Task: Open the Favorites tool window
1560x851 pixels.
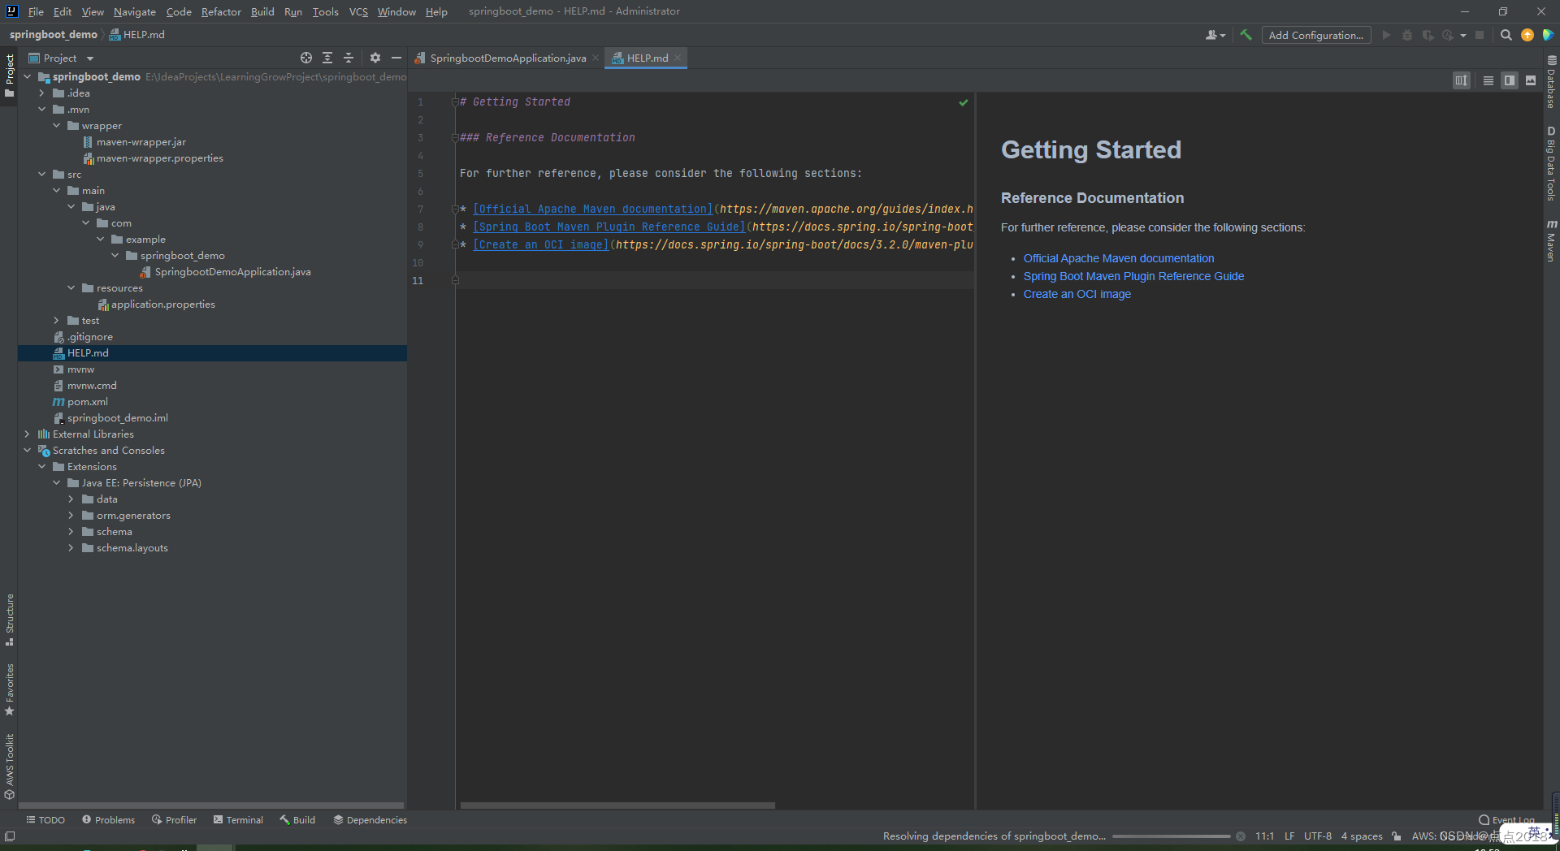Action: coord(9,689)
